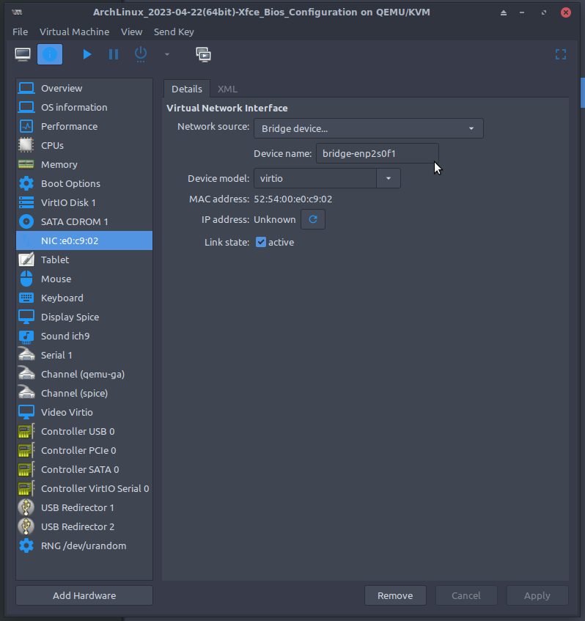Open the Send Key menu

tap(174, 32)
